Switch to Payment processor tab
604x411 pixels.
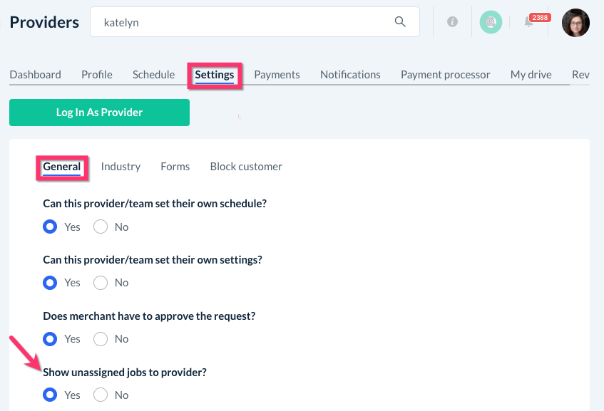tap(445, 74)
